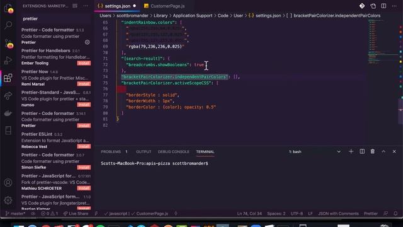Open the terminal selector dropdown 1: bash
The image size is (403, 227).
pos(315,151)
